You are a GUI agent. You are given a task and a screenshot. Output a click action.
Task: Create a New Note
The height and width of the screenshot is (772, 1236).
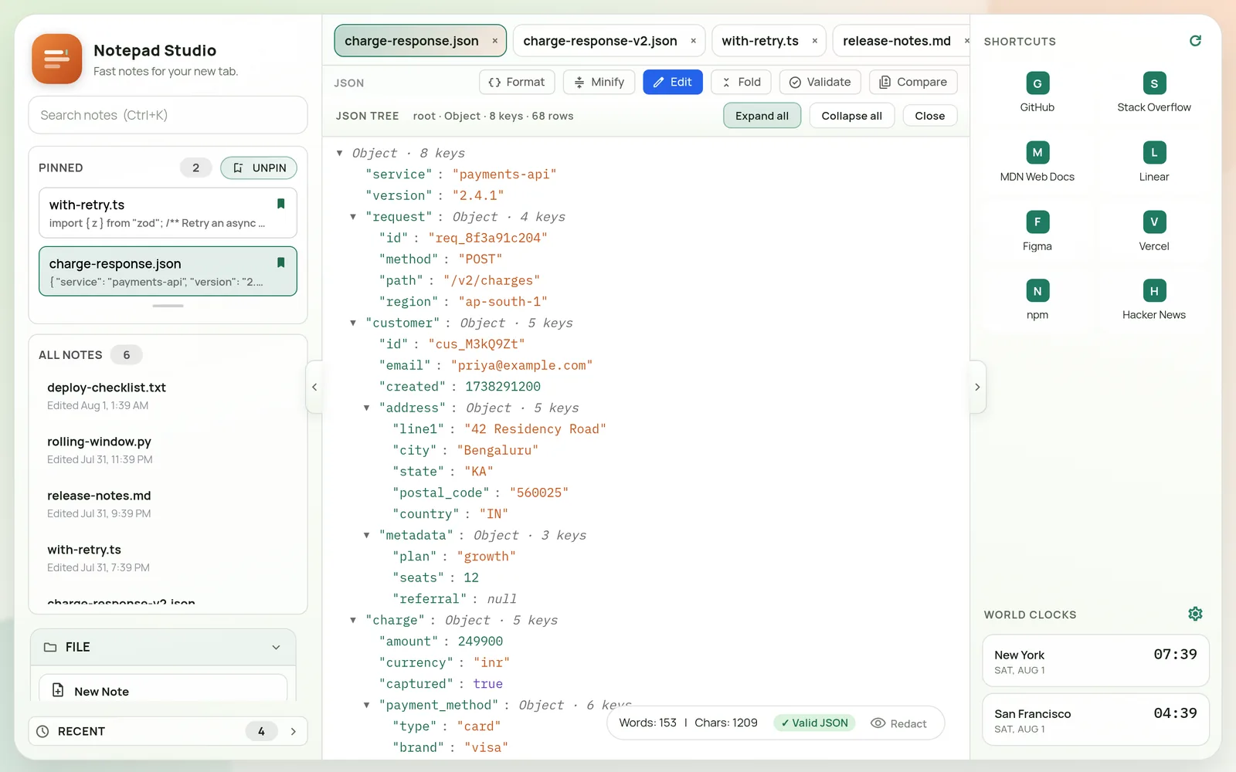click(x=163, y=689)
